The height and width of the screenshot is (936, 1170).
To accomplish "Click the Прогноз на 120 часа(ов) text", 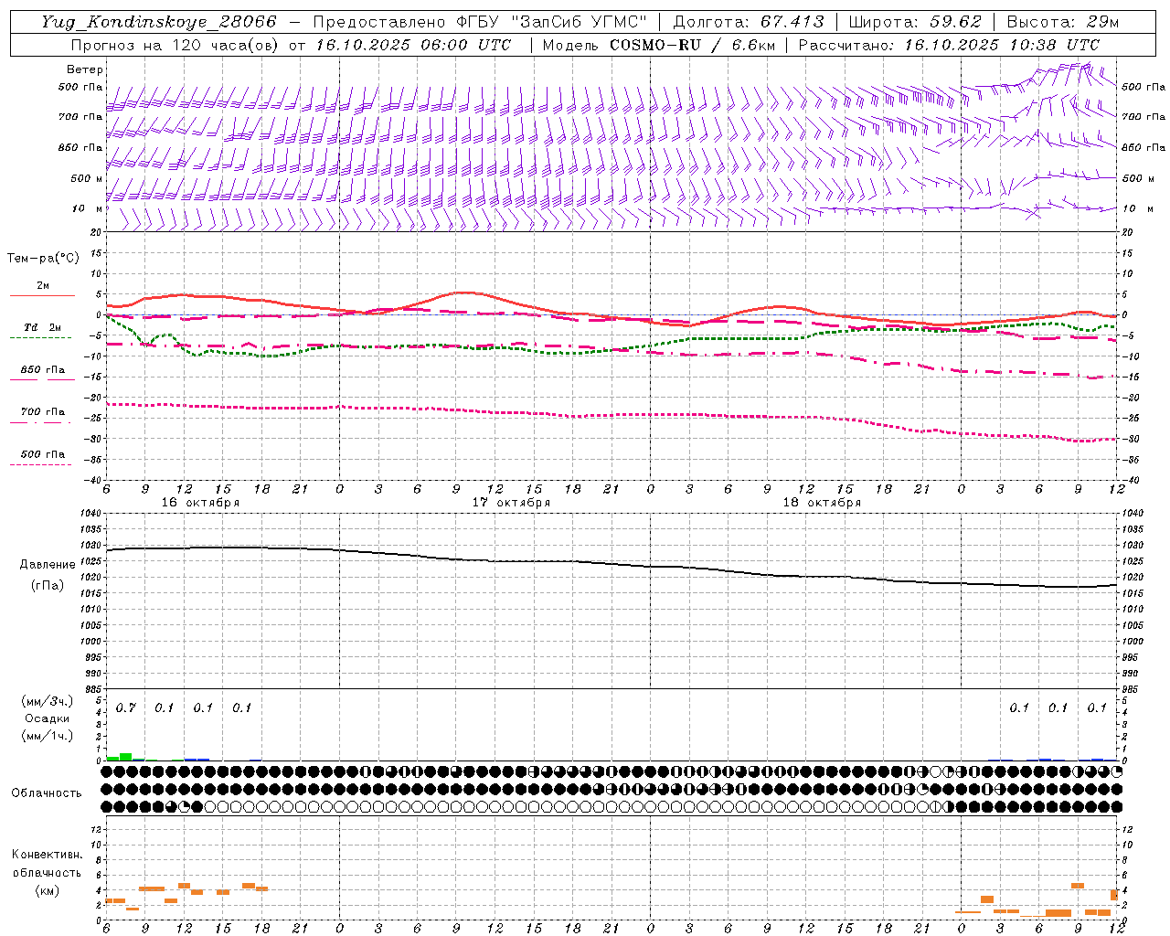I will (175, 45).
